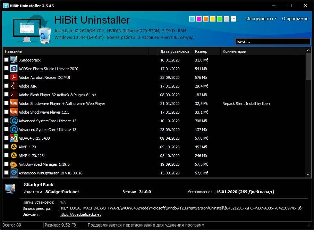
Task: Open the https://8gadgetpack.net website link
Action: pyautogui.click(x=80, y=214)
